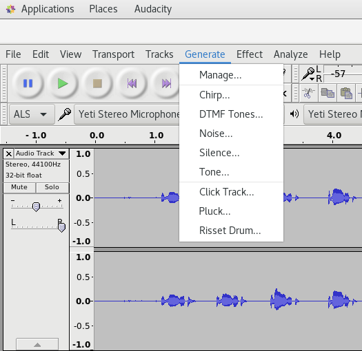Viewport: 362px width, 351px height.
Task: Skip to Start with the rewind button
Action: click(132, 83)
